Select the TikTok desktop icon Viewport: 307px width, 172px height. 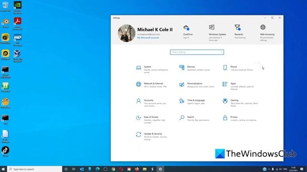tap(5, 152)
